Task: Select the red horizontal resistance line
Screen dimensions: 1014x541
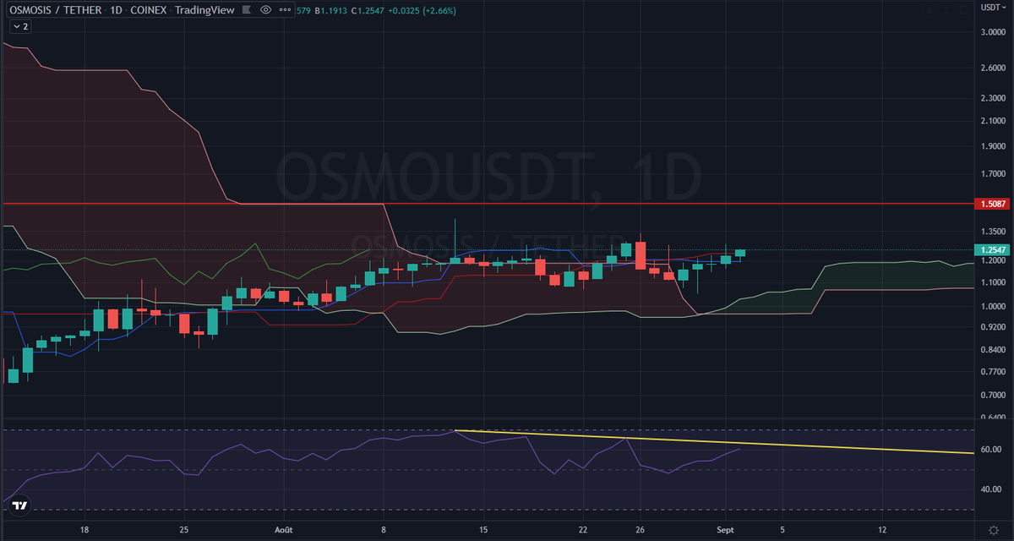Action: click(x=487, y=204)
